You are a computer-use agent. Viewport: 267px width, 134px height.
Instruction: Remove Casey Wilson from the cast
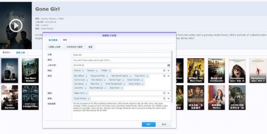(x=143, y=84)
